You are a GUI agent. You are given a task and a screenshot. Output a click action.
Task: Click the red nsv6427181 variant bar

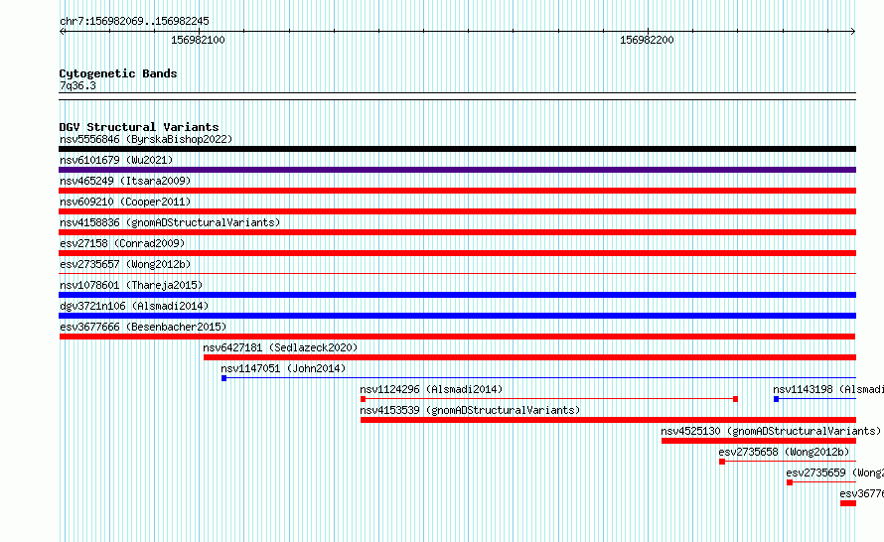(x=530, y=357)
